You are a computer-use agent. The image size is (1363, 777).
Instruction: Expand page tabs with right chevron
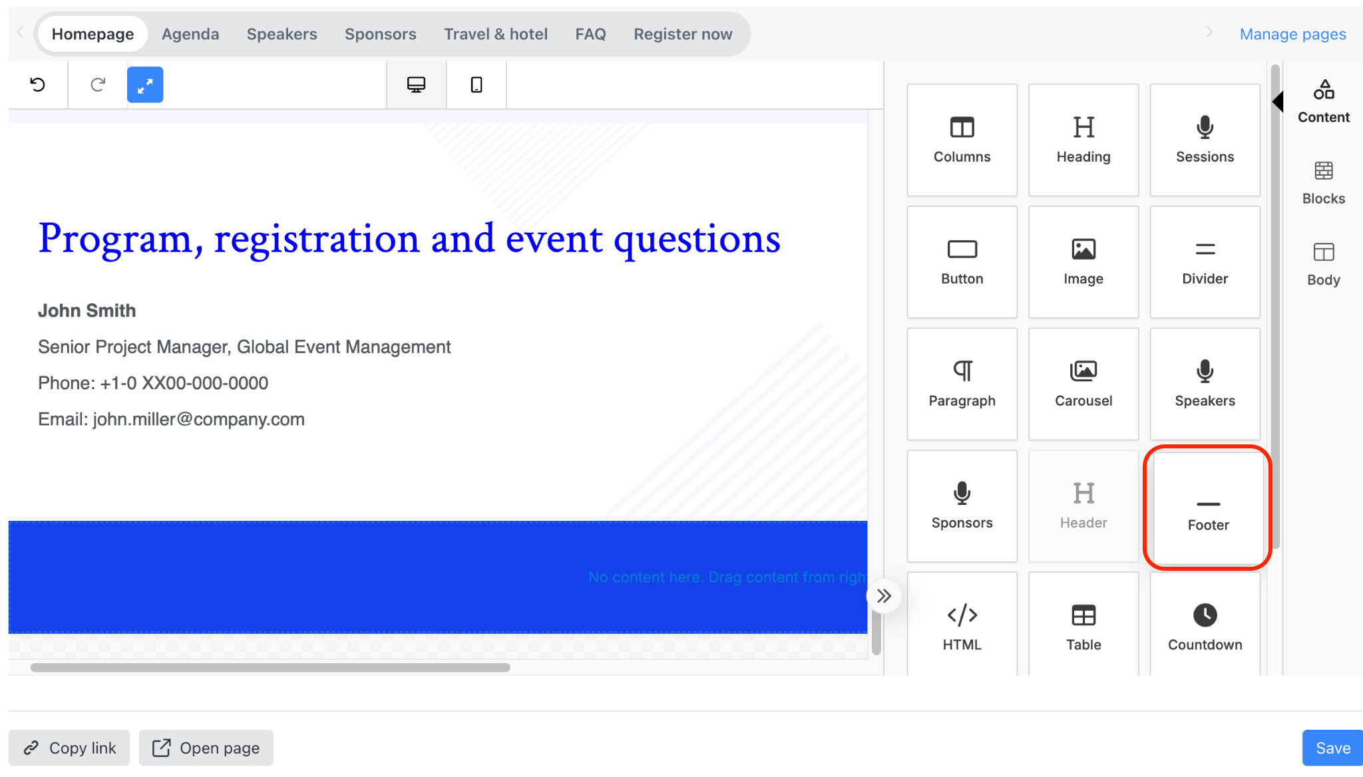pyautogui.click(x=1209, y=32)
